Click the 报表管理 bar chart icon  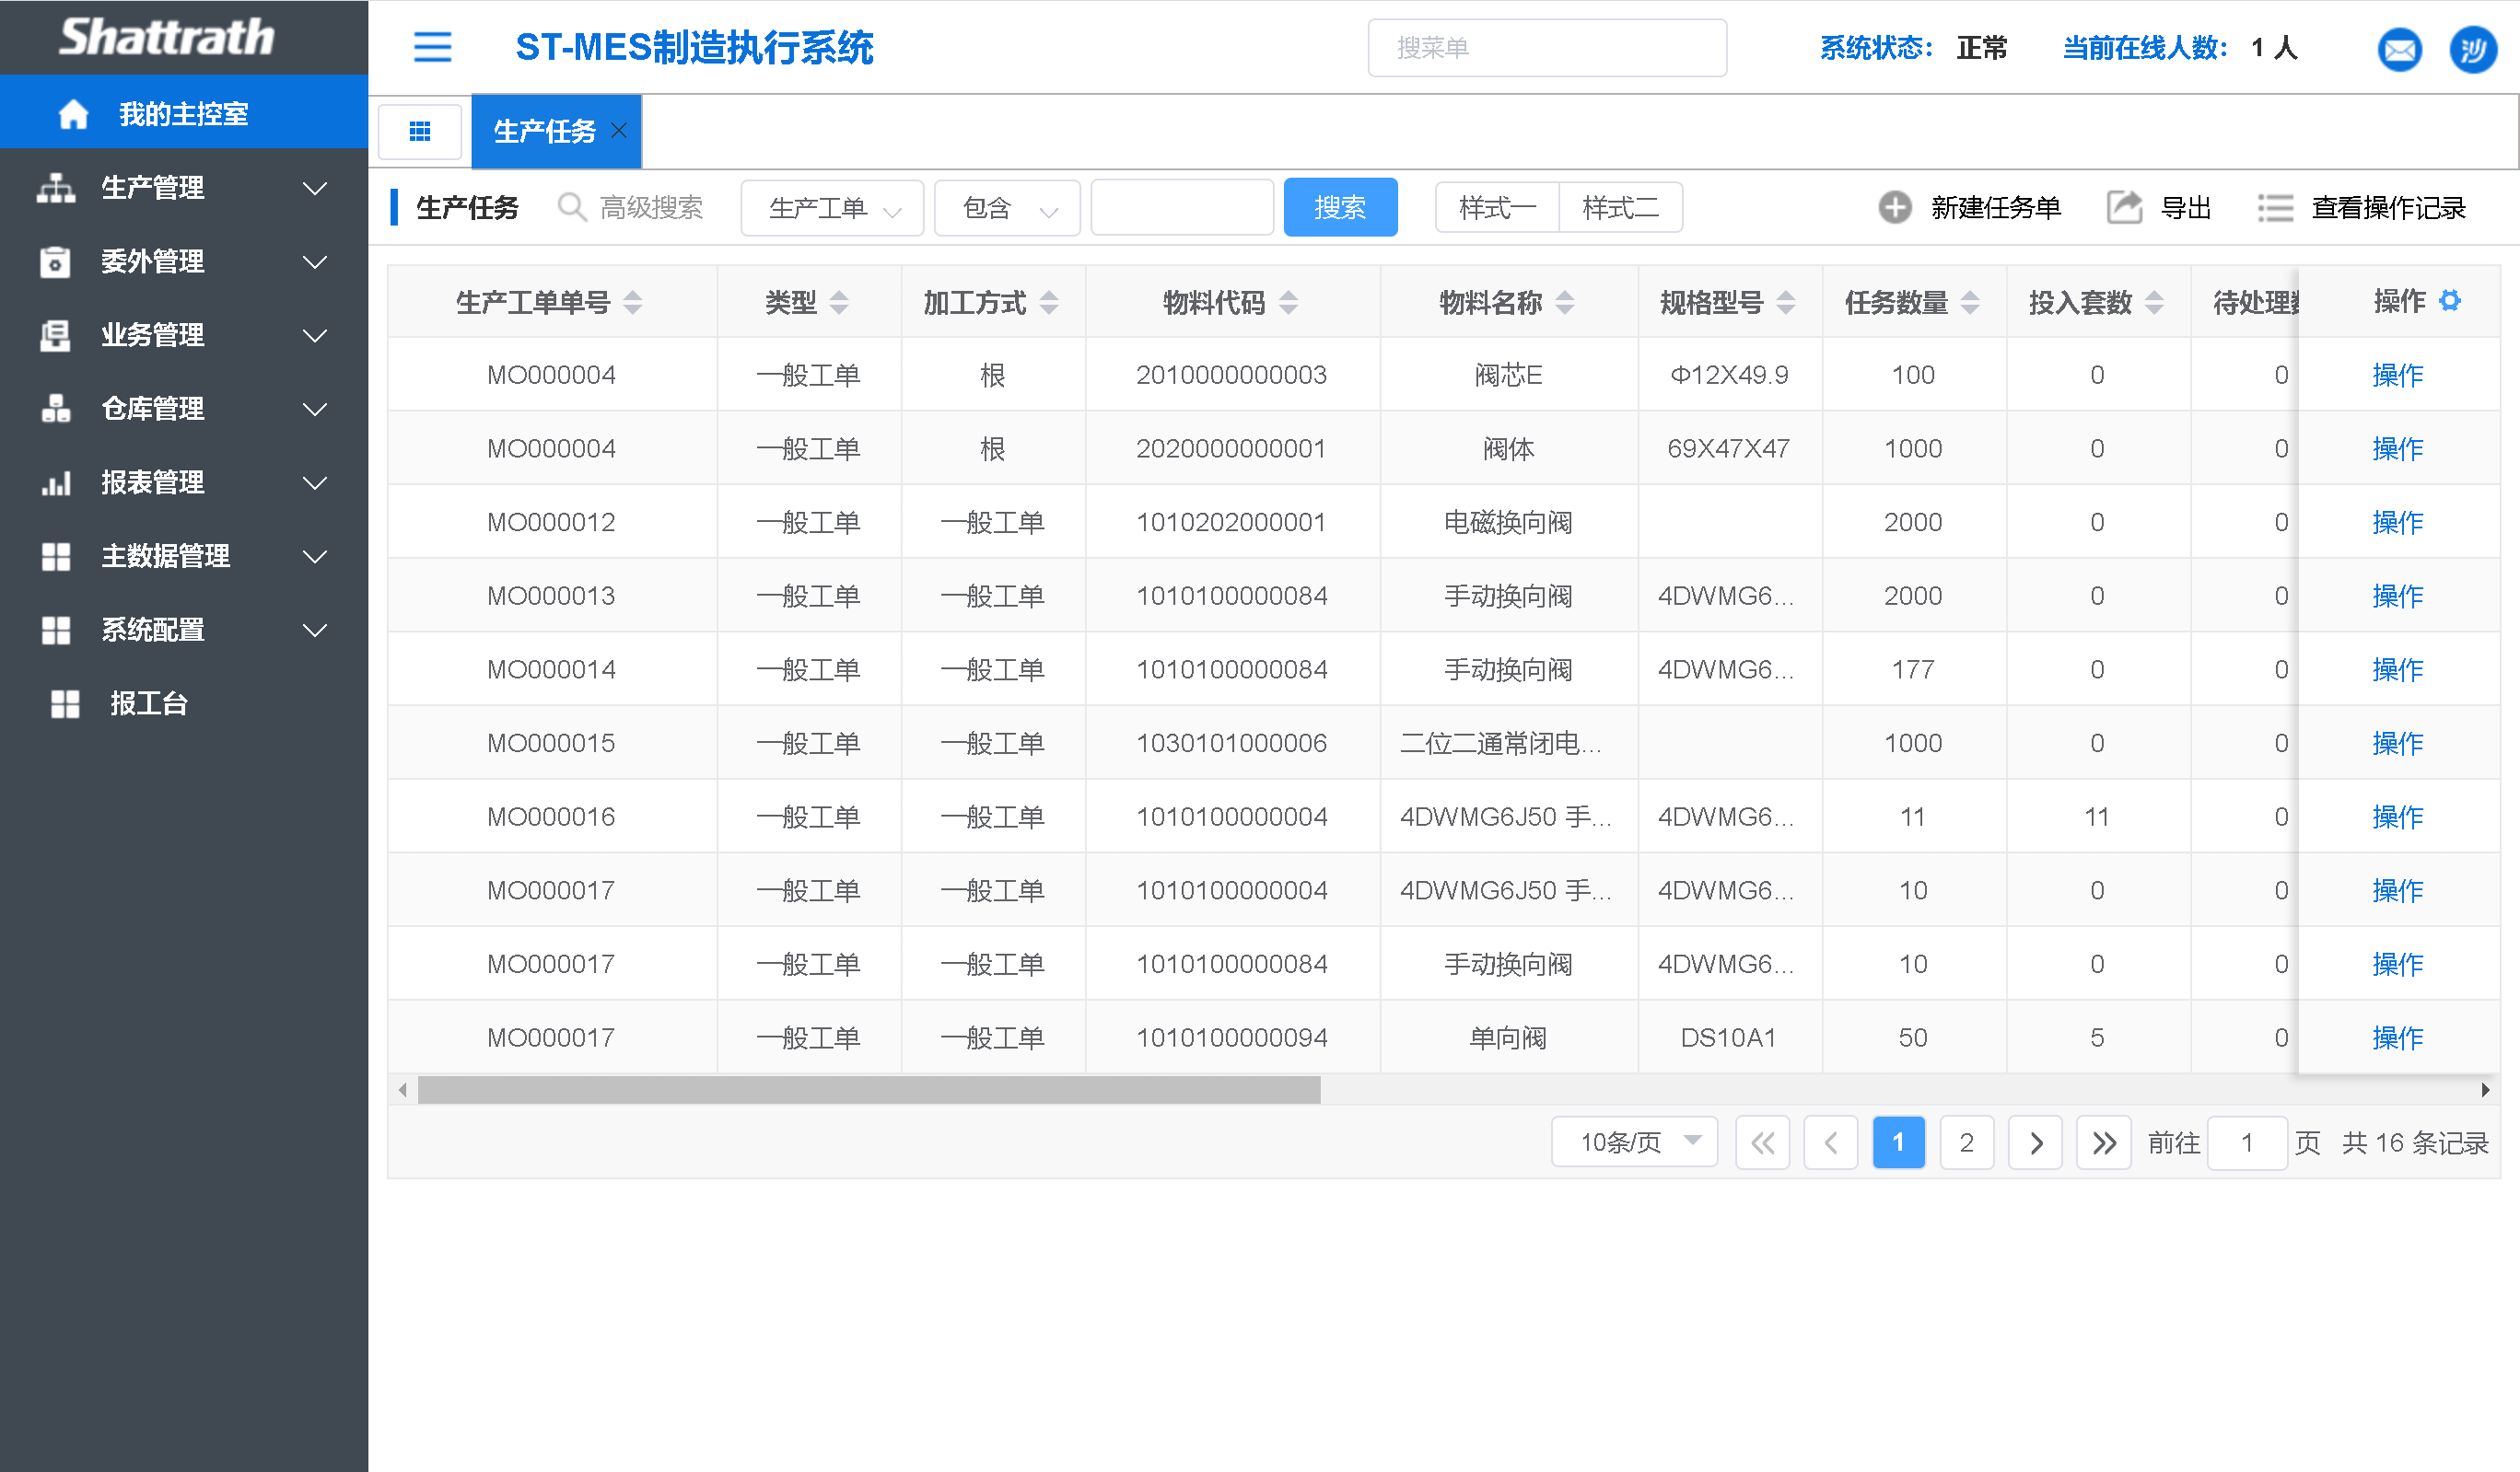coord(56,482)
